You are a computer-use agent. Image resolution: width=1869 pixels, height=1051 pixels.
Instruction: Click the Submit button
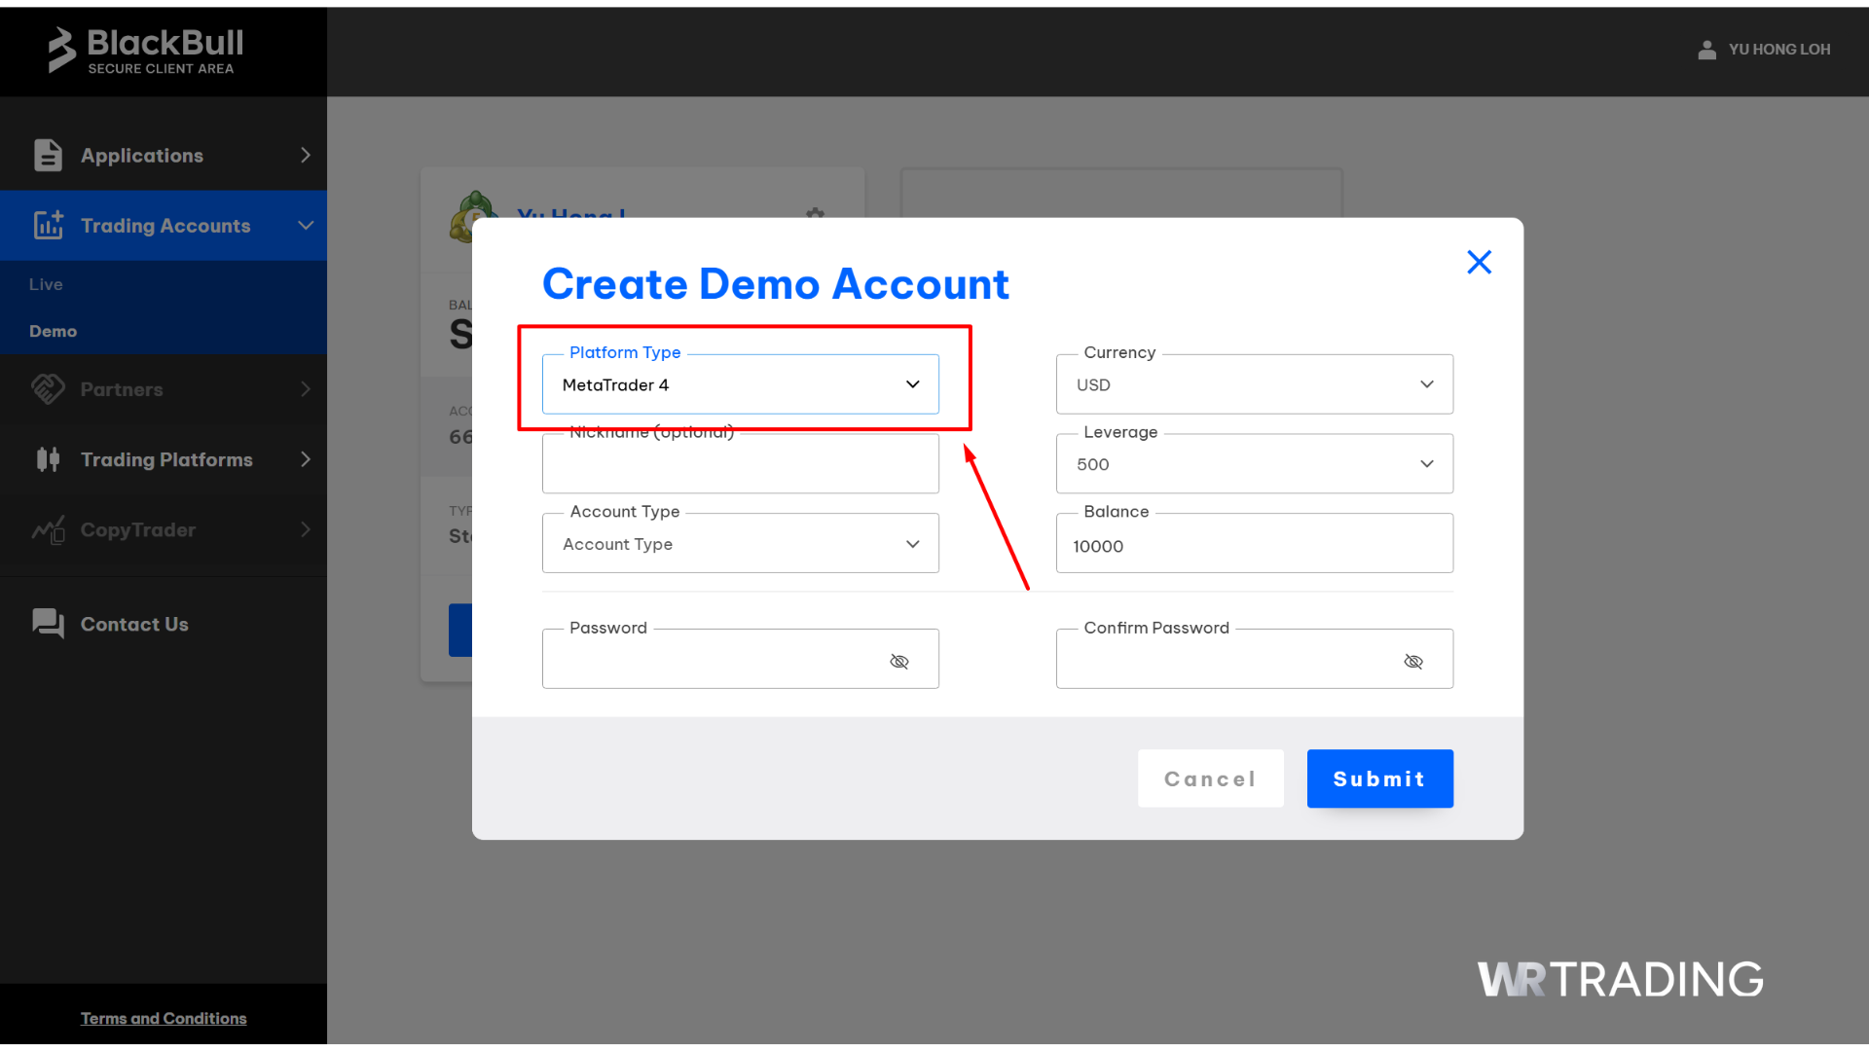[x=1379, y=779]
